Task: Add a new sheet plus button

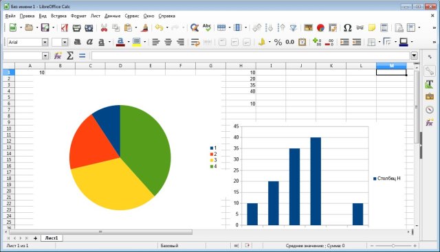Action: 35,238
